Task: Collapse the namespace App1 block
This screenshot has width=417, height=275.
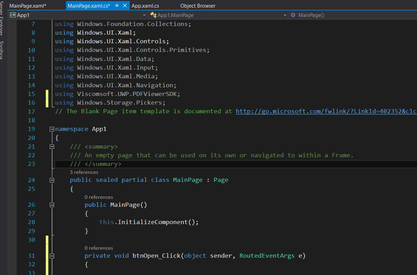Action: (52, 129)
